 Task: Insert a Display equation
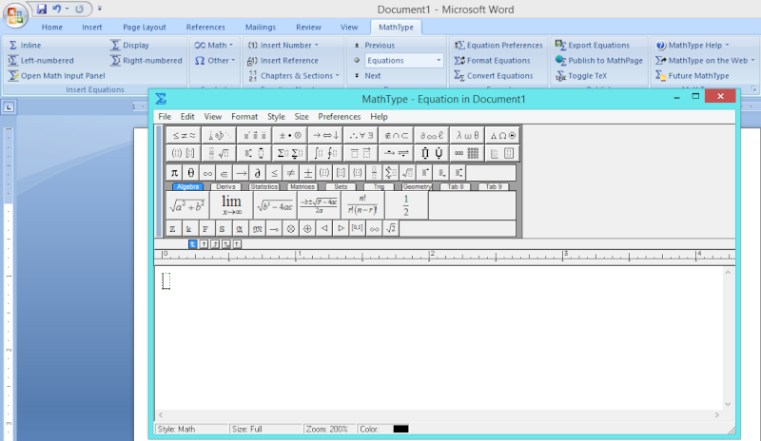pyautogui.click(x=129, y=45)
